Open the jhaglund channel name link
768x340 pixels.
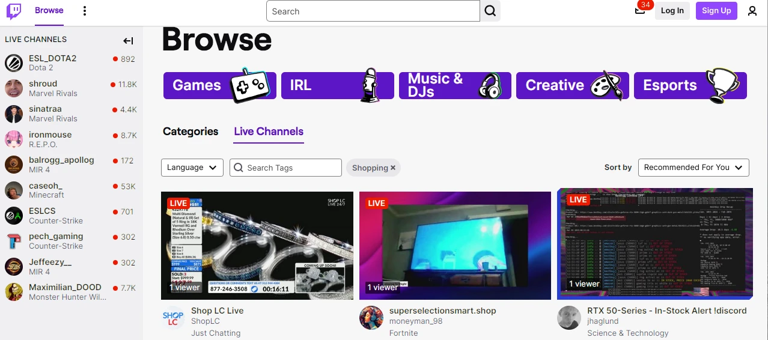603,321
